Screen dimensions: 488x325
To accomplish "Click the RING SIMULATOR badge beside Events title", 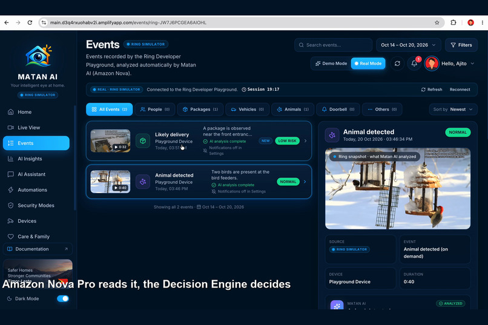I will pos(146,44).
